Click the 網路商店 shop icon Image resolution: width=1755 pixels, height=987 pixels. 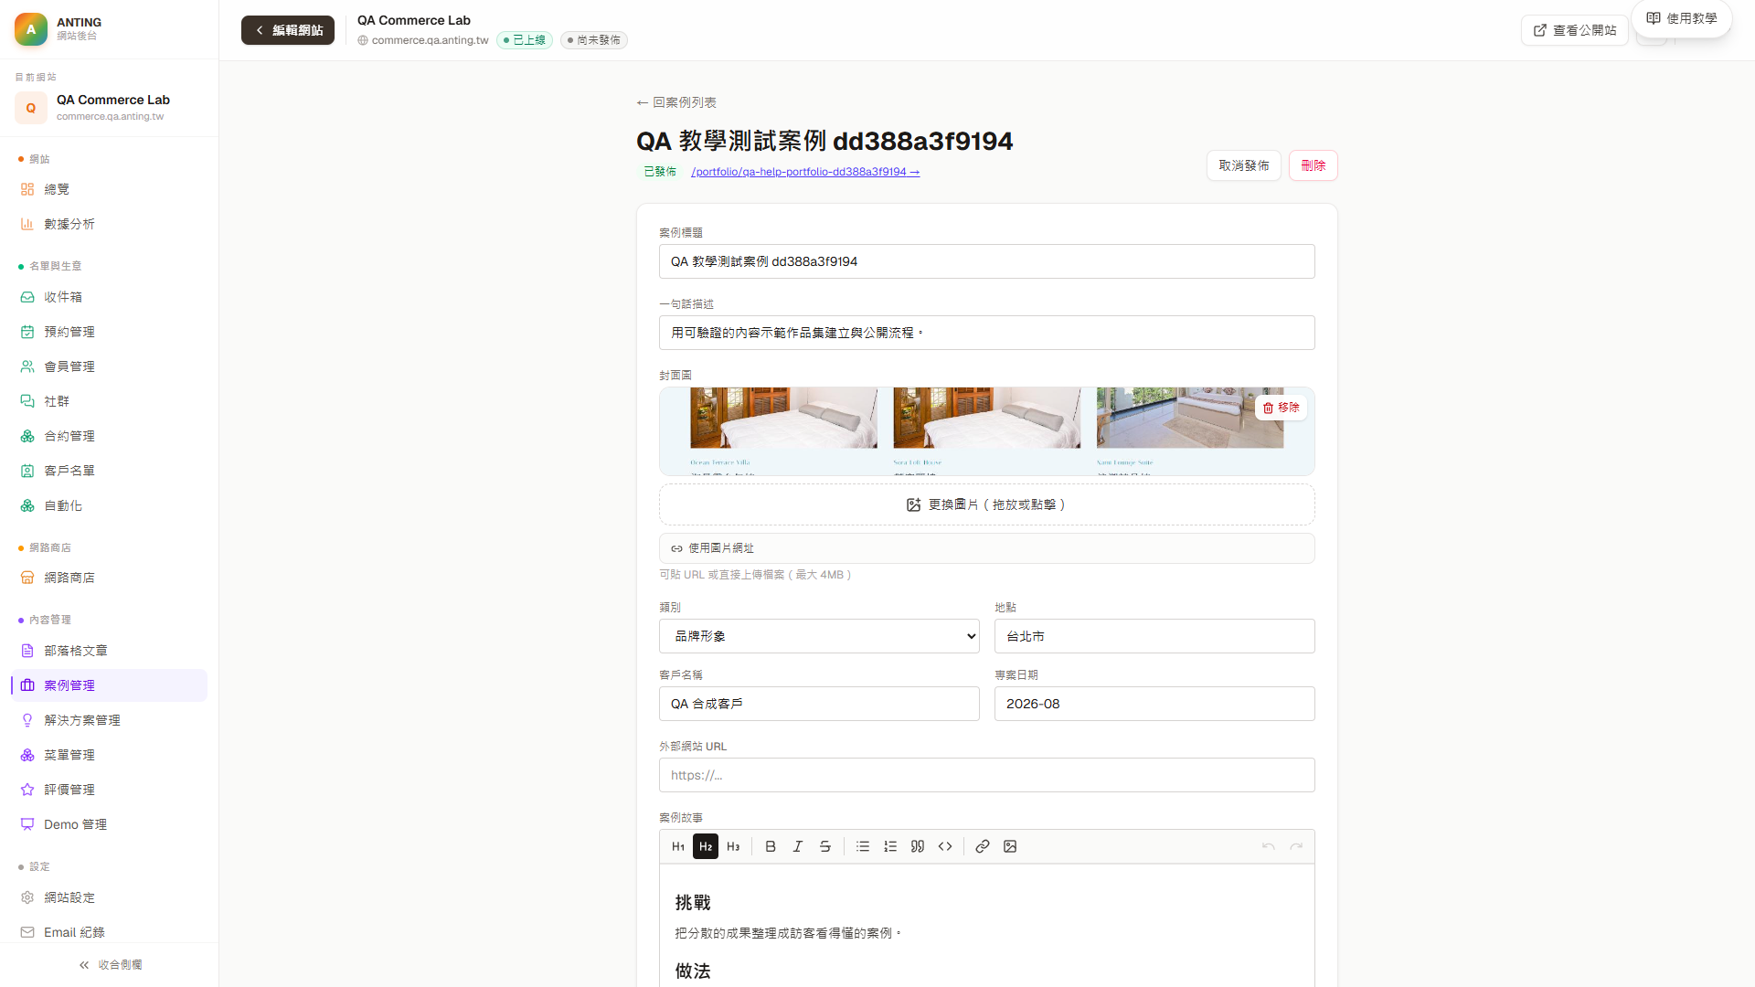27,578
